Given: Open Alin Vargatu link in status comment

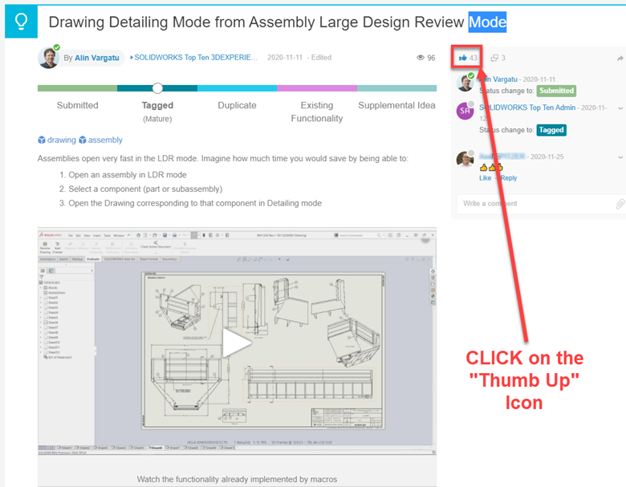Looking at the screenshot, I should pyautogui.click(x=498, y=79).
